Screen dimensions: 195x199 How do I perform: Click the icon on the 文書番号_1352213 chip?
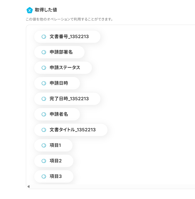tap(44, 37)
